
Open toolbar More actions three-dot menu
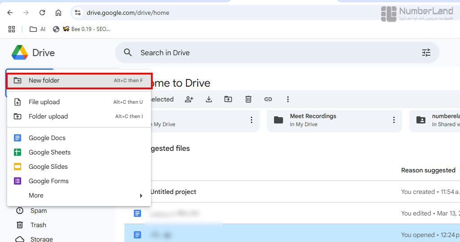[x=288, y=99]
